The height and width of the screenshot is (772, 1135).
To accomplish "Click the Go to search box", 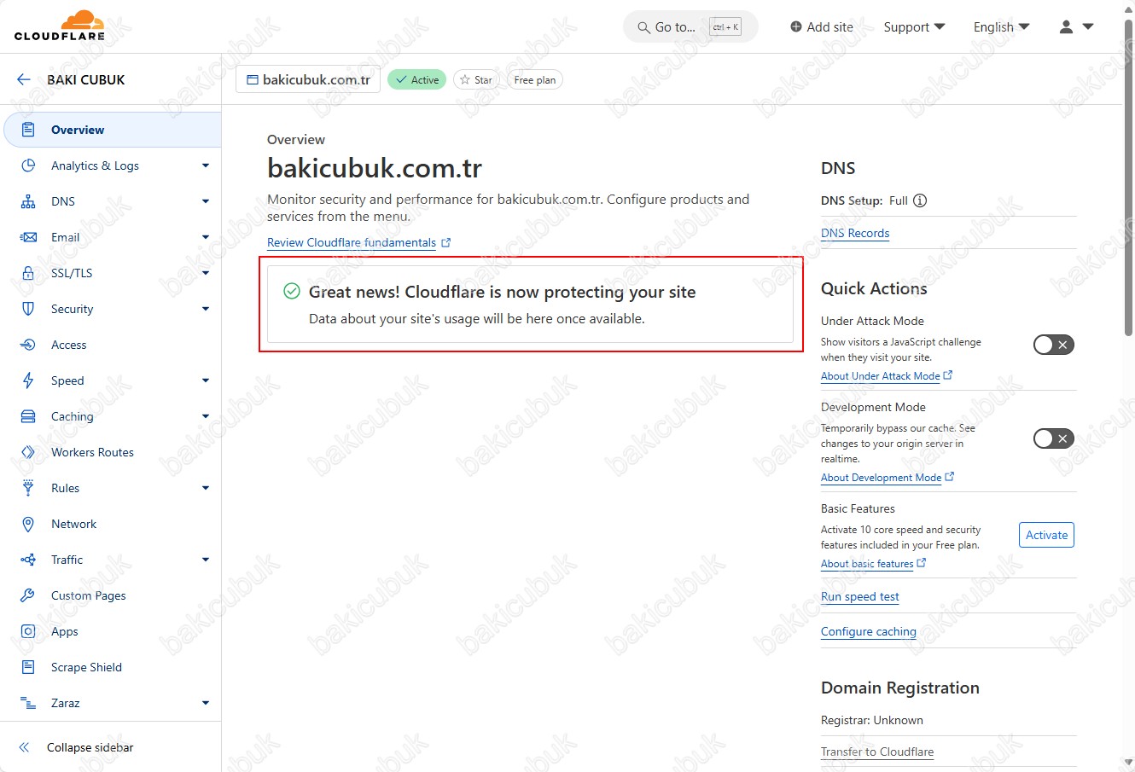I will tap(690, 26).
